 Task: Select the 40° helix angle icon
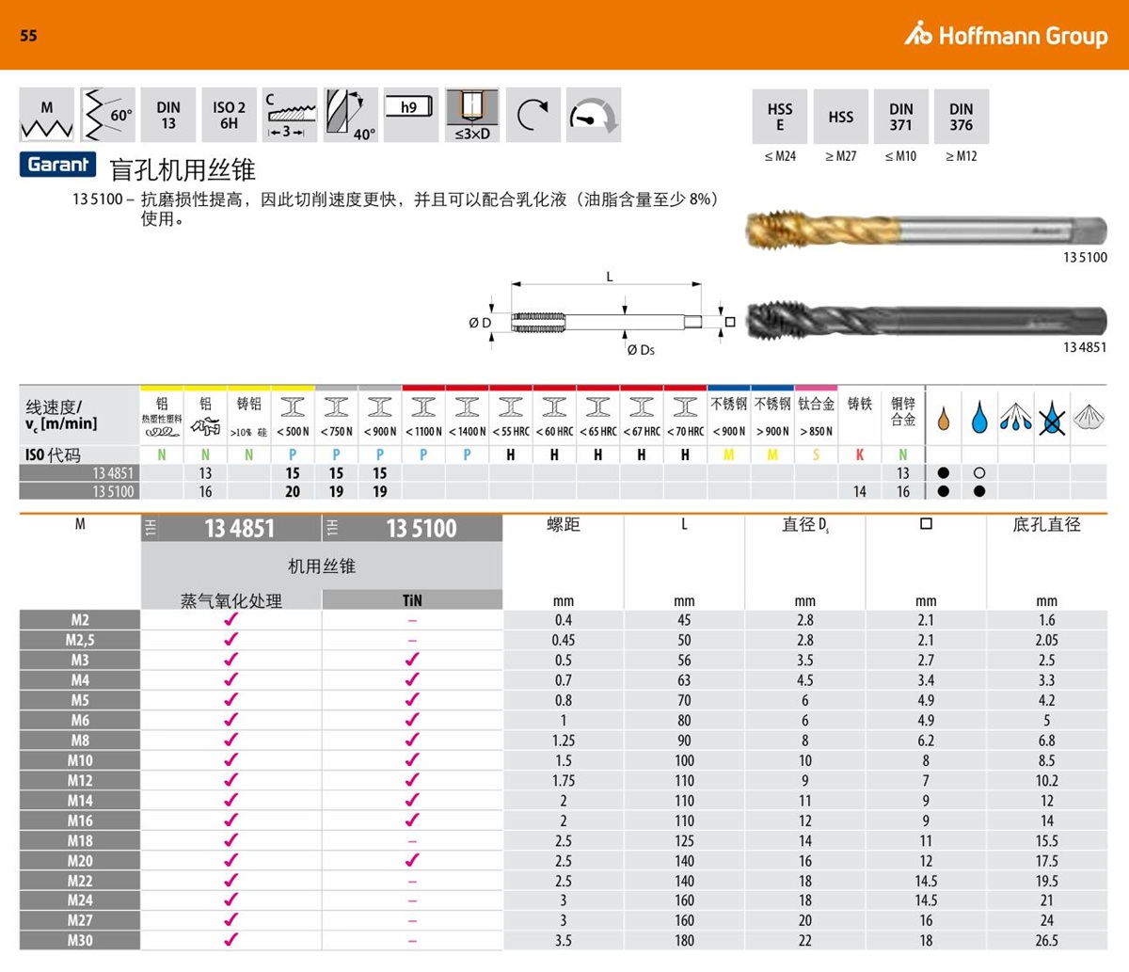(351, 115)
